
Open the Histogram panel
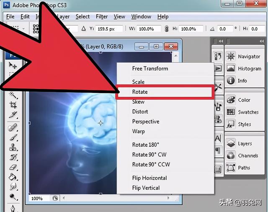[x=244, y=69]
